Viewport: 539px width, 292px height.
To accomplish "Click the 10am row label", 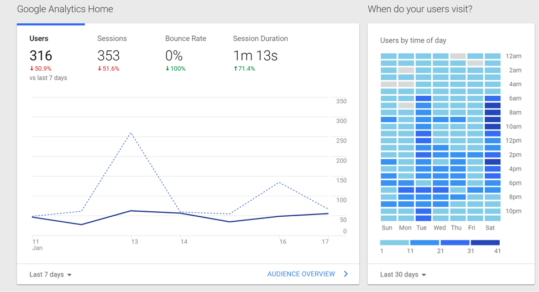I will pyautogui.click(x=514, y=127).
